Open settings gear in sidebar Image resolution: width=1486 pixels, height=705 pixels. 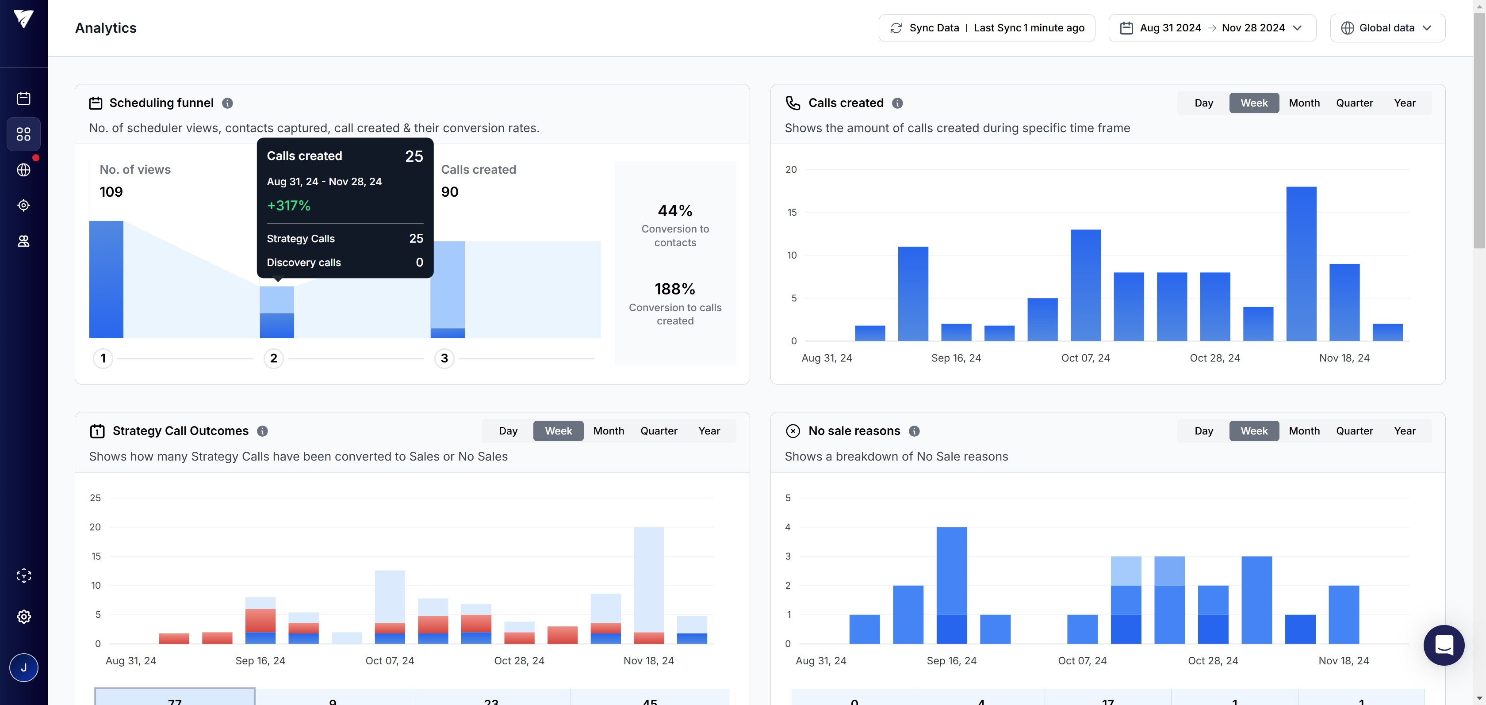click(23, 616)
